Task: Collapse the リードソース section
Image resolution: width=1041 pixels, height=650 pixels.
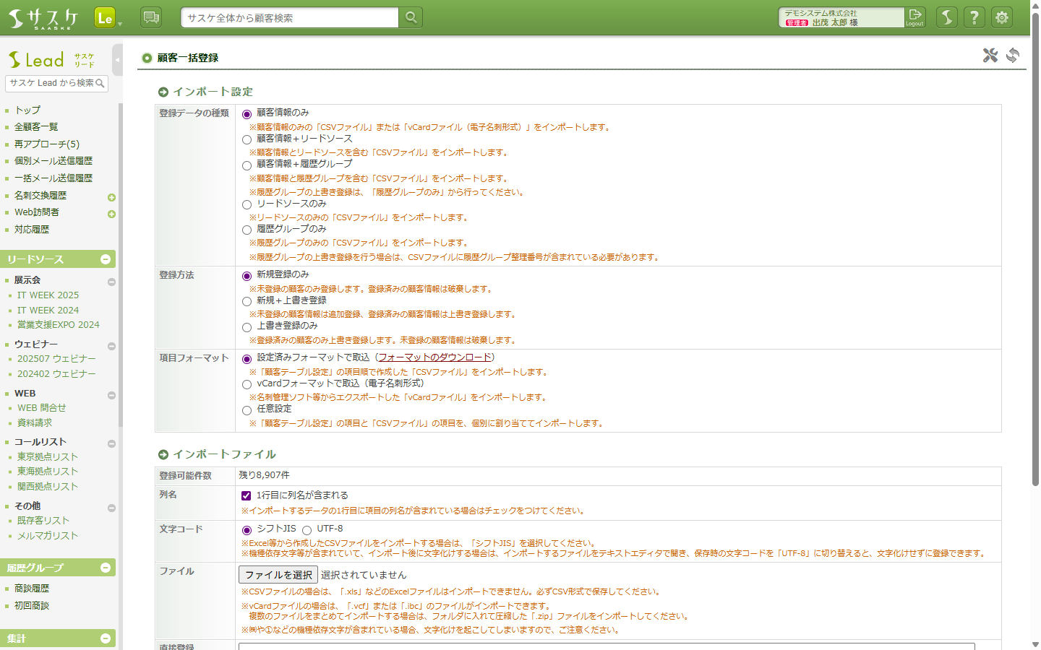Action: pos(106,259)
